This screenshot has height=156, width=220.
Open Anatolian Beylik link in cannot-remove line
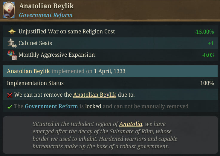tap(95, 95)
